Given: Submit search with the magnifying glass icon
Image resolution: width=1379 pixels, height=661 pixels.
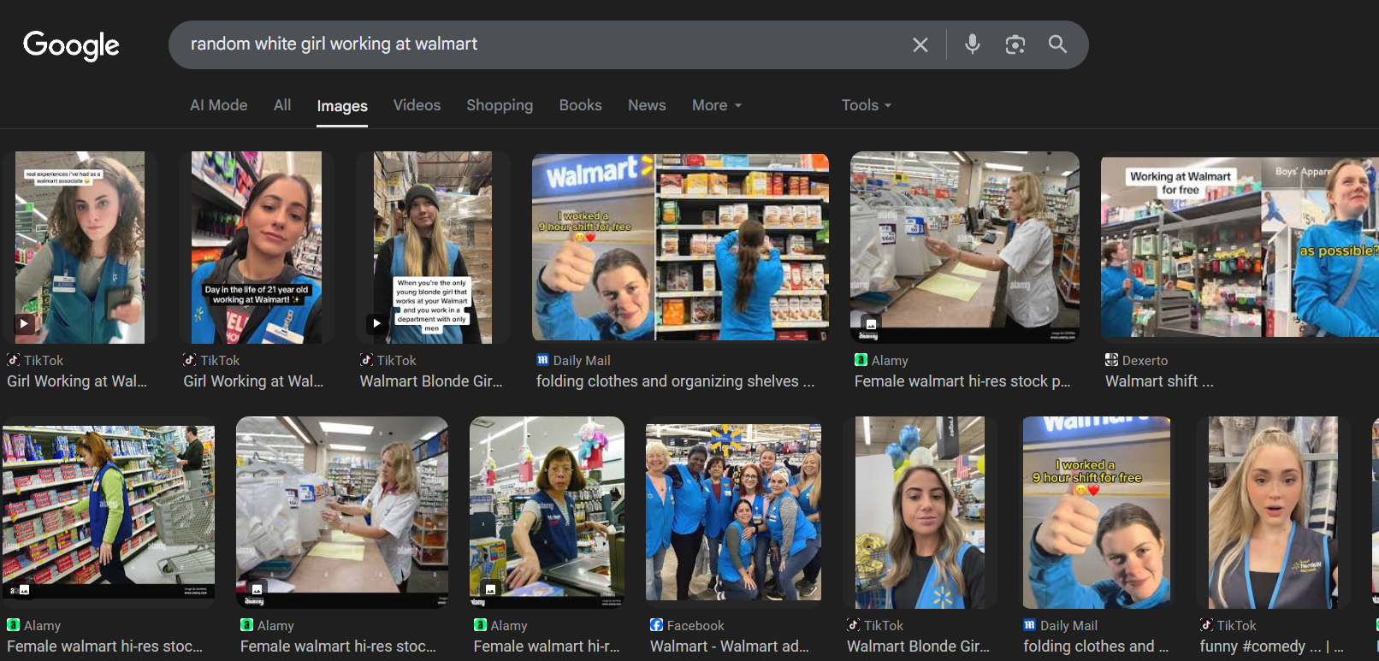Looking at the screenshot, I should pos(1058,44).
